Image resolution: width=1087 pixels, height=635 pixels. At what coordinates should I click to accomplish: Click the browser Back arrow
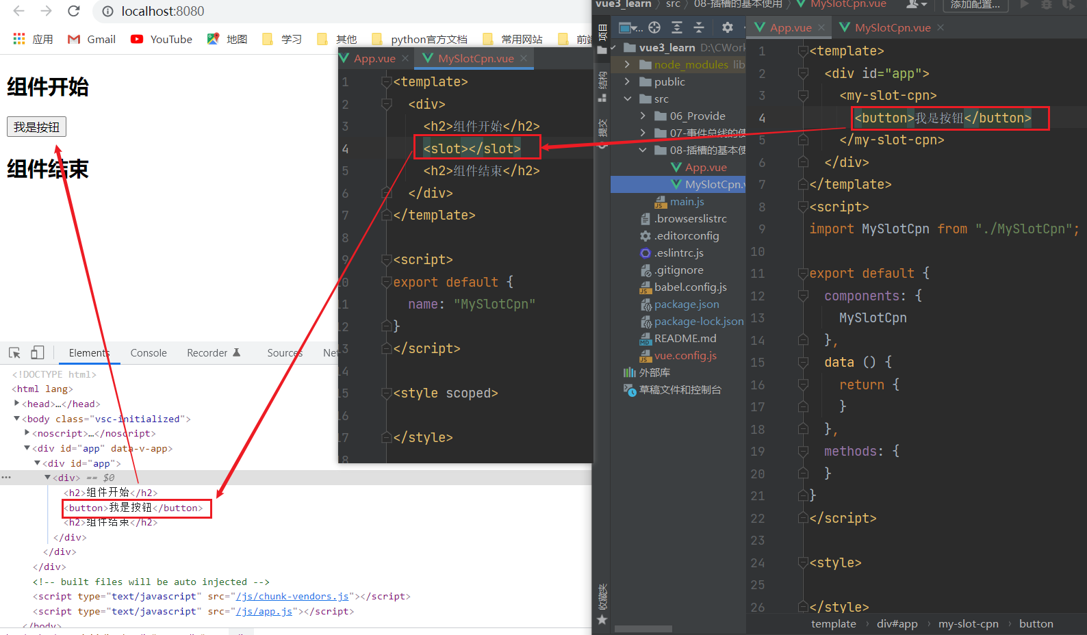click(18, 11)
